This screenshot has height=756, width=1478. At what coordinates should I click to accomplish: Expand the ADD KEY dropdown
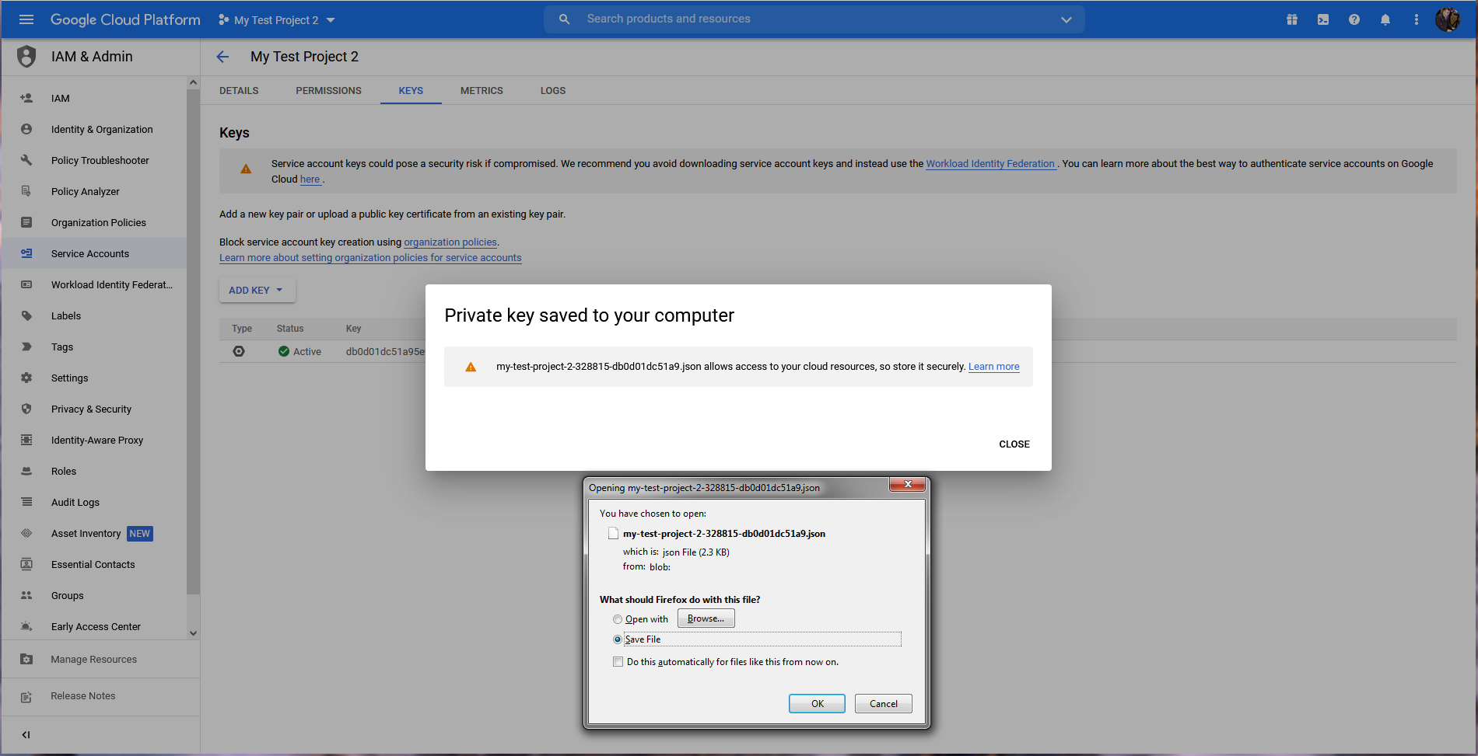point(257,290)
